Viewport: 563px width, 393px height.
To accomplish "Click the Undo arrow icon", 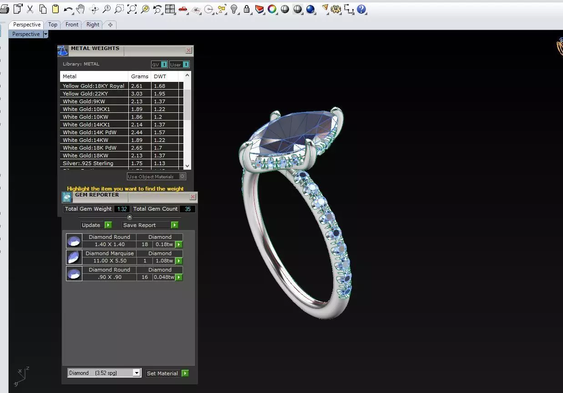I will tap(68, 9).
